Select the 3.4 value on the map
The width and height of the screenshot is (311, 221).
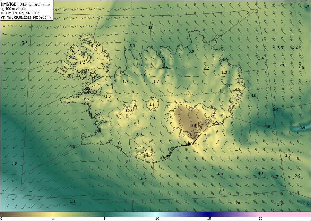tap(261, 58)
